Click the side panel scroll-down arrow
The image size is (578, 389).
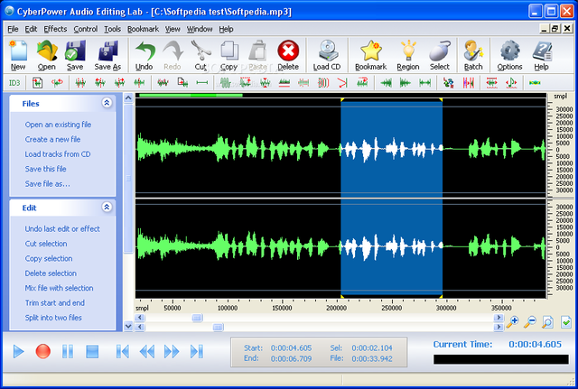128,326
